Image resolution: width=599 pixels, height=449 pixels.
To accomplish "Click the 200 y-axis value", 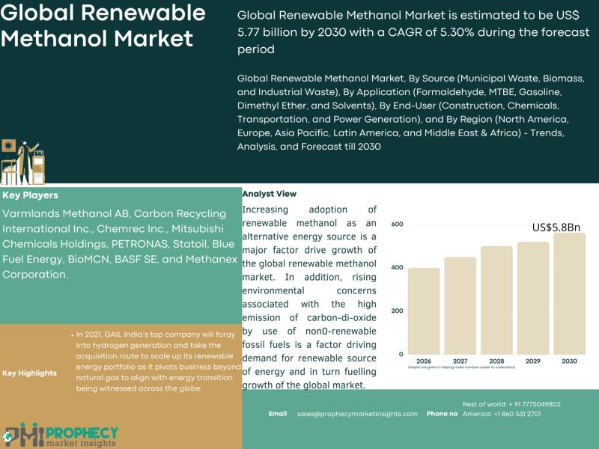I will pyautogui.click(x=398, y=311).
